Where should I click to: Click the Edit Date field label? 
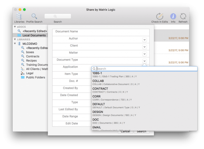72,123
